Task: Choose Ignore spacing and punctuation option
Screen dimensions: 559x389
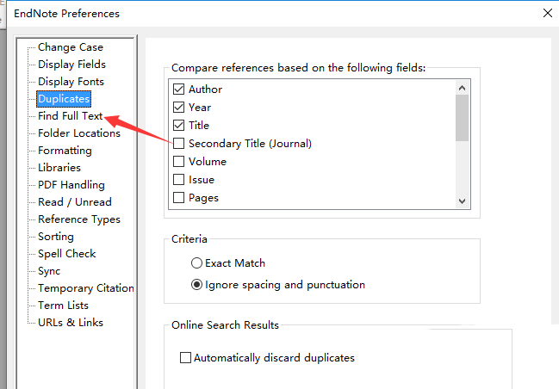Action: (x=197, y=285)
